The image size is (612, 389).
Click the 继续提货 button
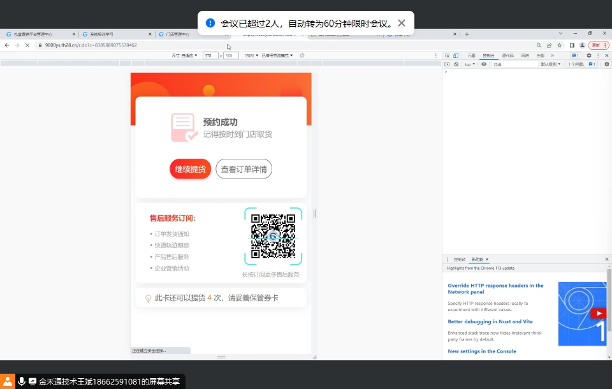[x=190, y=169]
